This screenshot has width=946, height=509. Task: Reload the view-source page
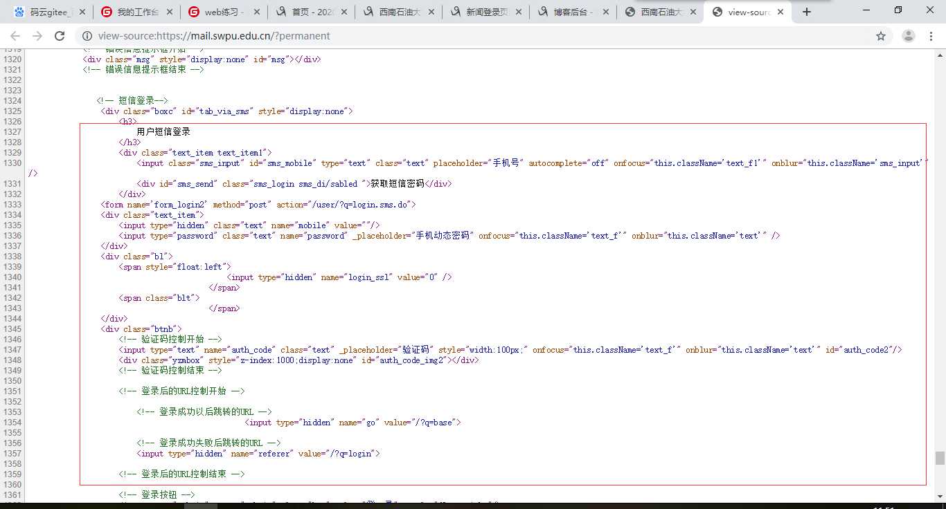pyautogui.click(x=60, y=36)
